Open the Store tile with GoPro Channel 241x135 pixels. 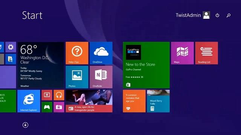[146, 65]
